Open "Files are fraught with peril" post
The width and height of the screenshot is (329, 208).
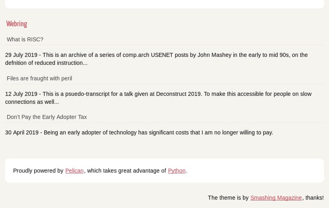(39, 78)
